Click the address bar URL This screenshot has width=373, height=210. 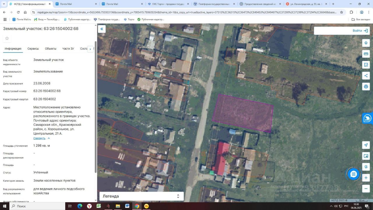186,12
